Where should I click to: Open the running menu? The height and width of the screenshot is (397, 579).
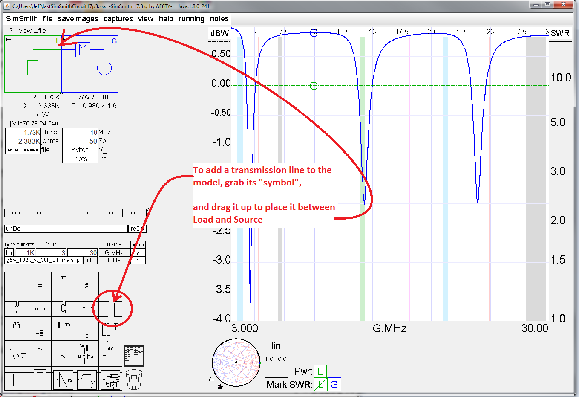[191, 19]
